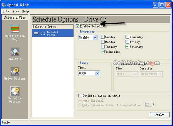173x126 pixels.
Task: Expand the Weekly frequency dropdown
Action: click(x=95, y=38)
